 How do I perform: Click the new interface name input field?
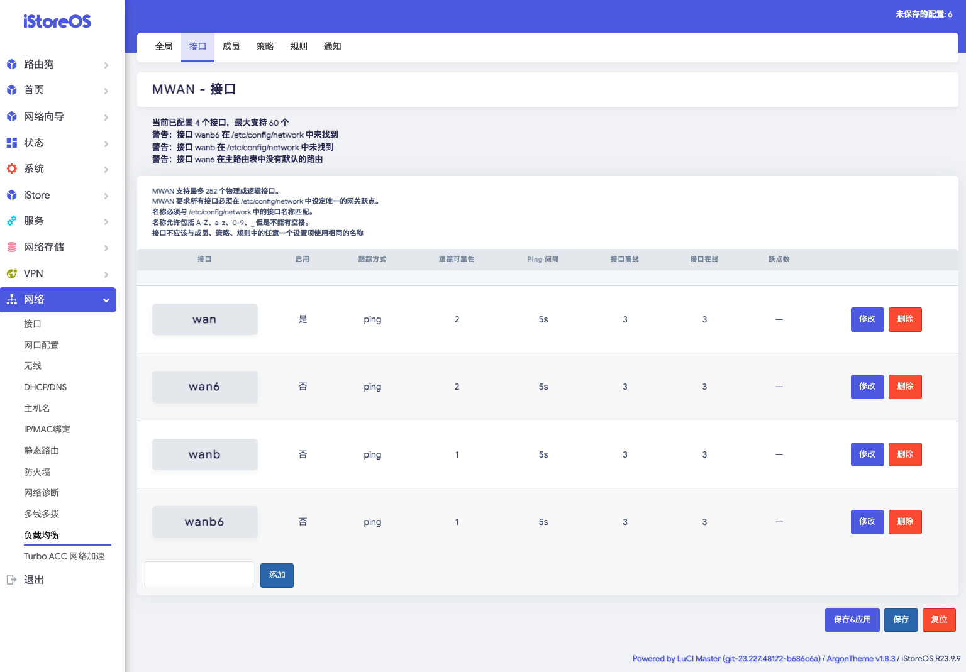[x=199, y=575]
